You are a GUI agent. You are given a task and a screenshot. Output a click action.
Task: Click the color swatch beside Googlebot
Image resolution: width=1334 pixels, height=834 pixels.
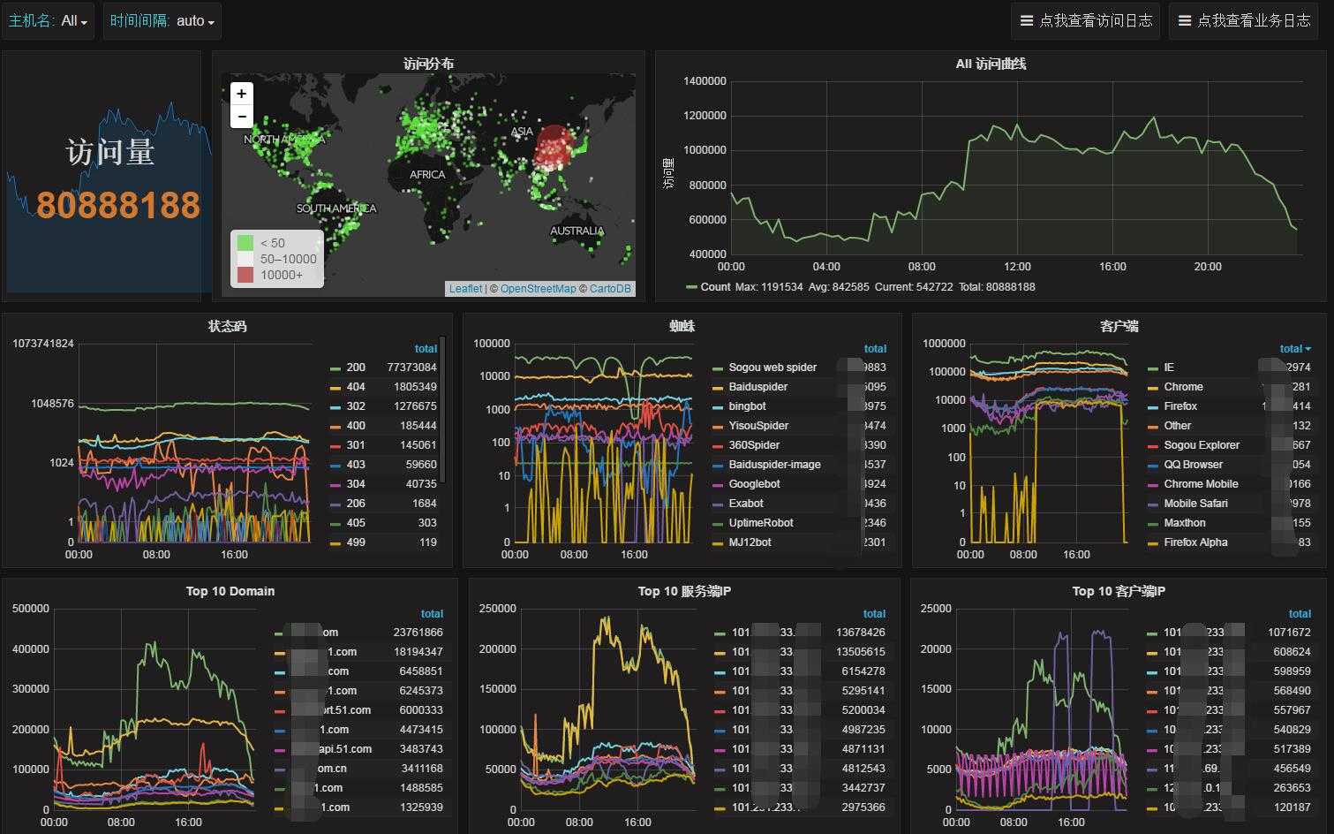point(718,485)
